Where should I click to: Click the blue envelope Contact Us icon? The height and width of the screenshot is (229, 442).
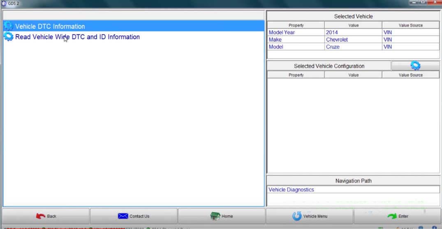coord(123,216)
